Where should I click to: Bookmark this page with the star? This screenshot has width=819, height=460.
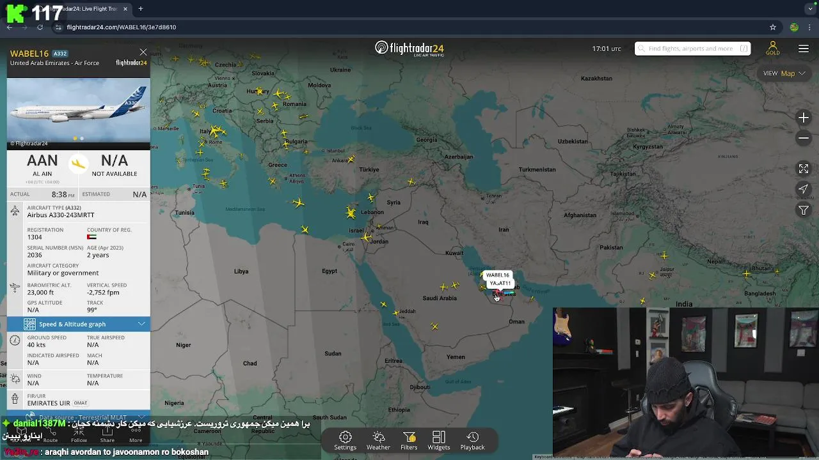773,27
